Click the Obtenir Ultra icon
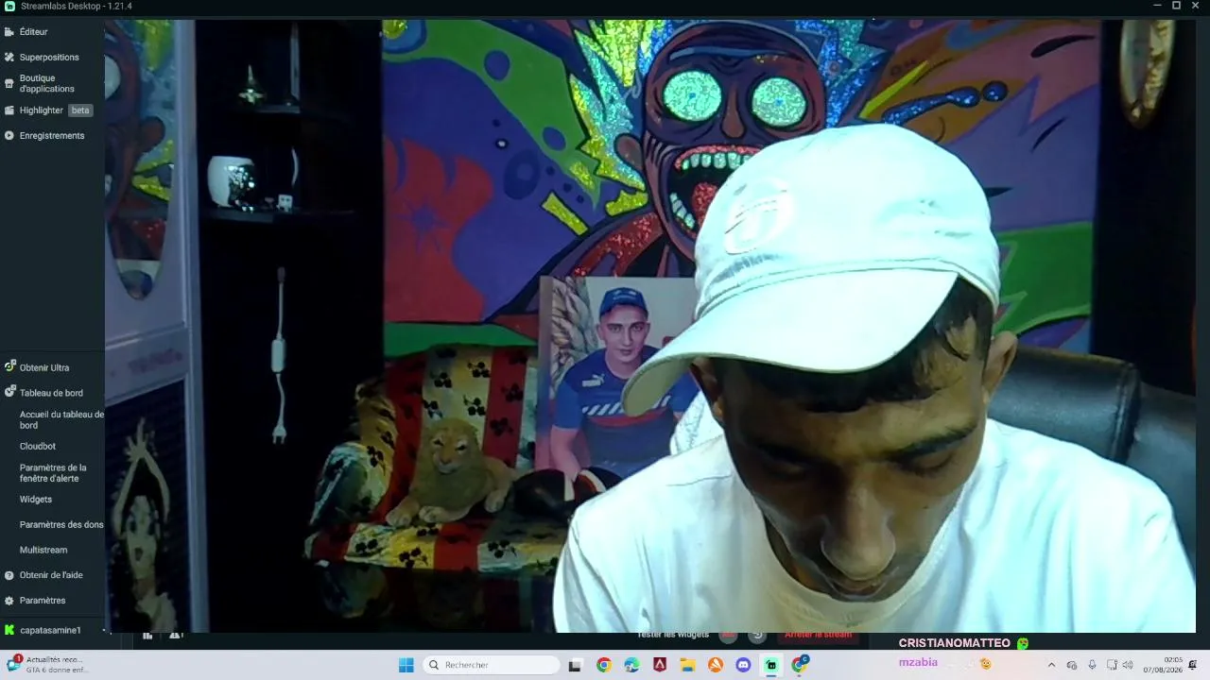 coord(9,366)
